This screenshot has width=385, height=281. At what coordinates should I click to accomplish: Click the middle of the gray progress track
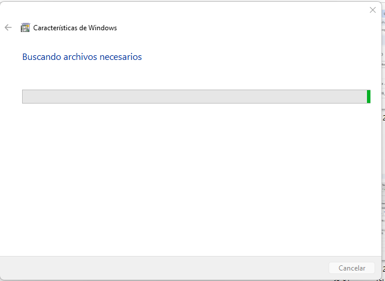(194, 97)
